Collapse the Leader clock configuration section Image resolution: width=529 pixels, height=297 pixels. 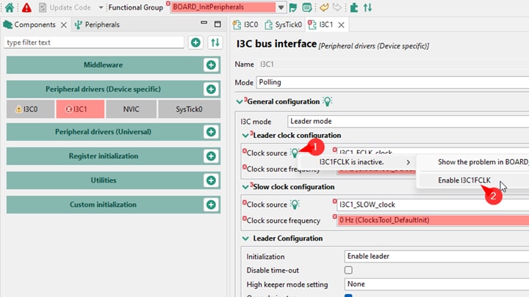pos(245,136)
